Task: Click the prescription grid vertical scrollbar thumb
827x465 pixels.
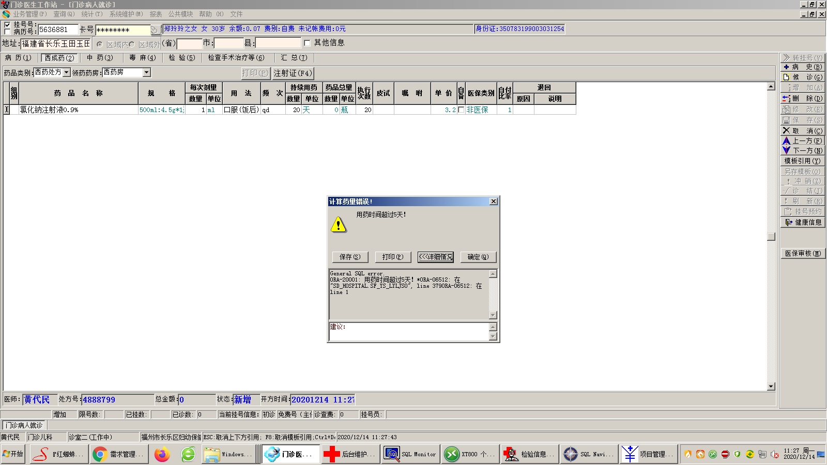Action: [771, 237]
